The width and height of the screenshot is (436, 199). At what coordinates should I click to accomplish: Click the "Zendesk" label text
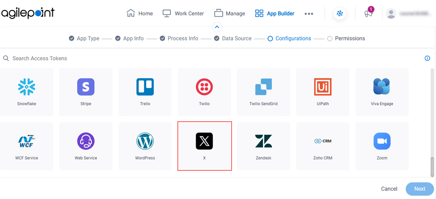point(264,158)
